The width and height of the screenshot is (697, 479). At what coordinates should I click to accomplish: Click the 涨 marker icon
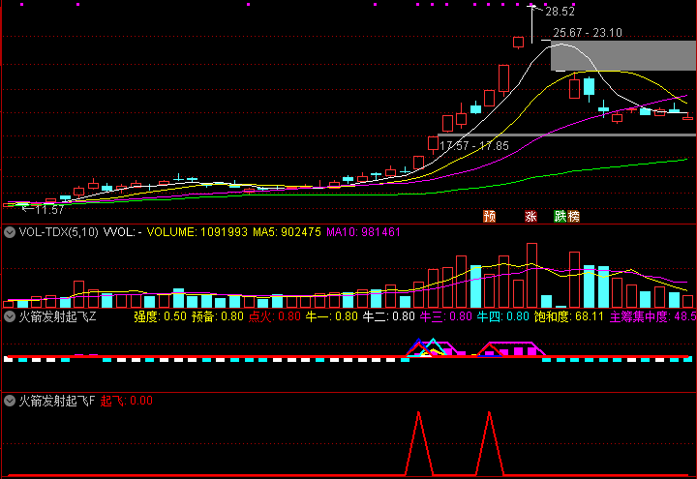530,217
